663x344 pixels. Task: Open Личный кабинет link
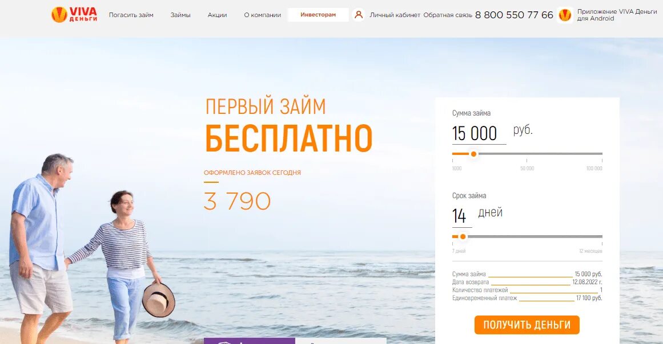tap(395, 15)
